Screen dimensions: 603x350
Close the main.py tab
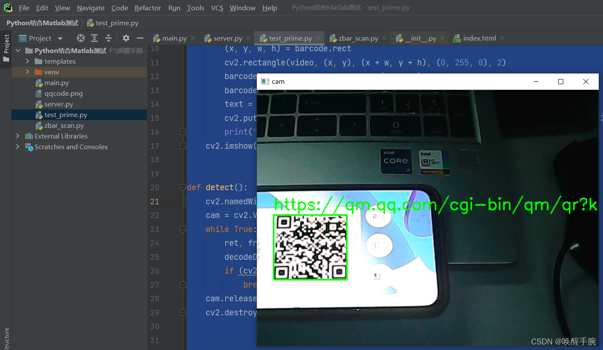pos(193,38)
